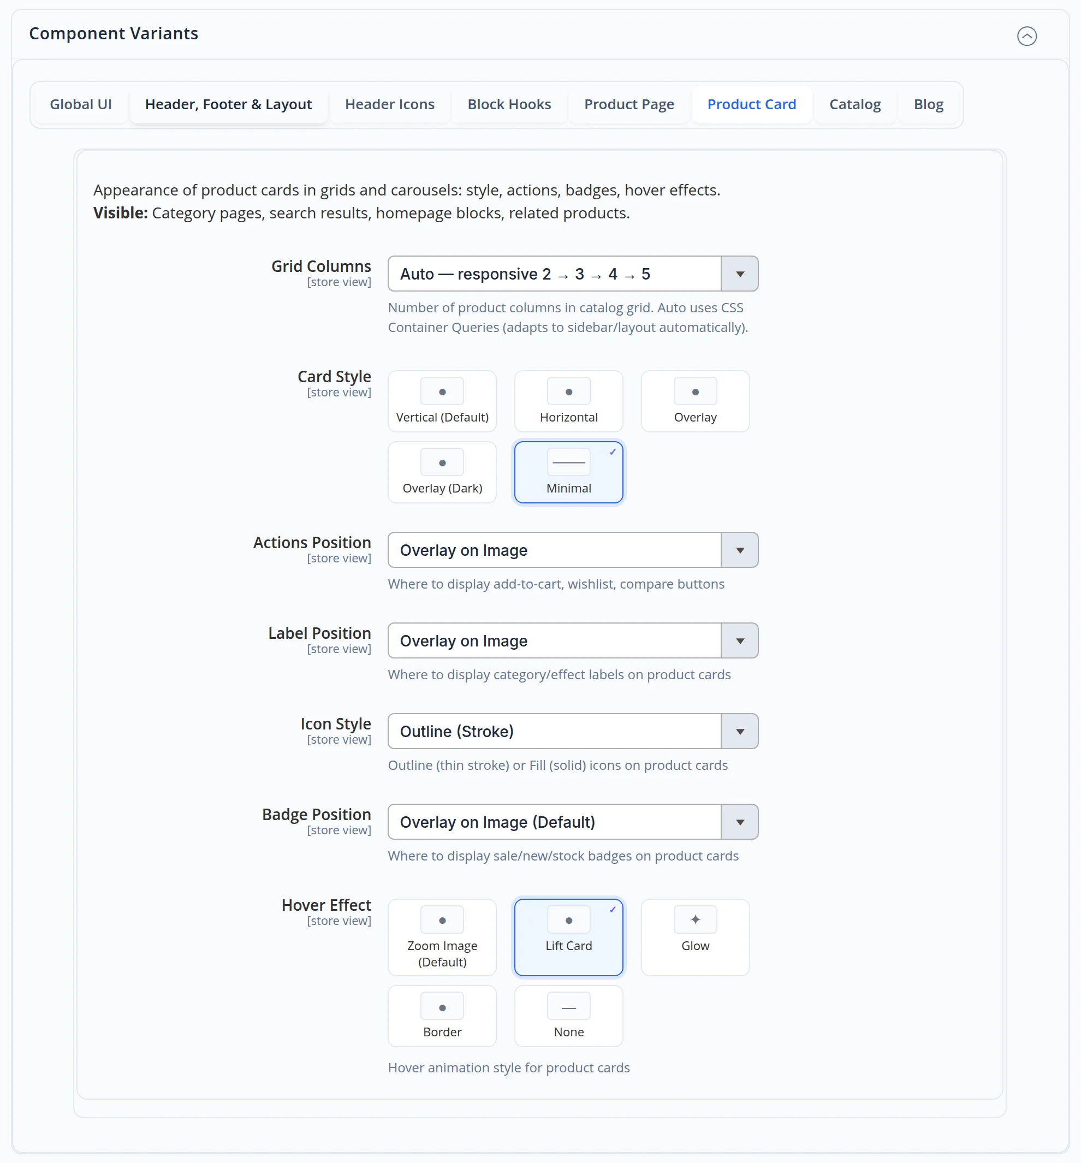Click the Grid Columns field label
Image resolution: width=1081 pixels, height=1163 pixels.
coord(321,266)
